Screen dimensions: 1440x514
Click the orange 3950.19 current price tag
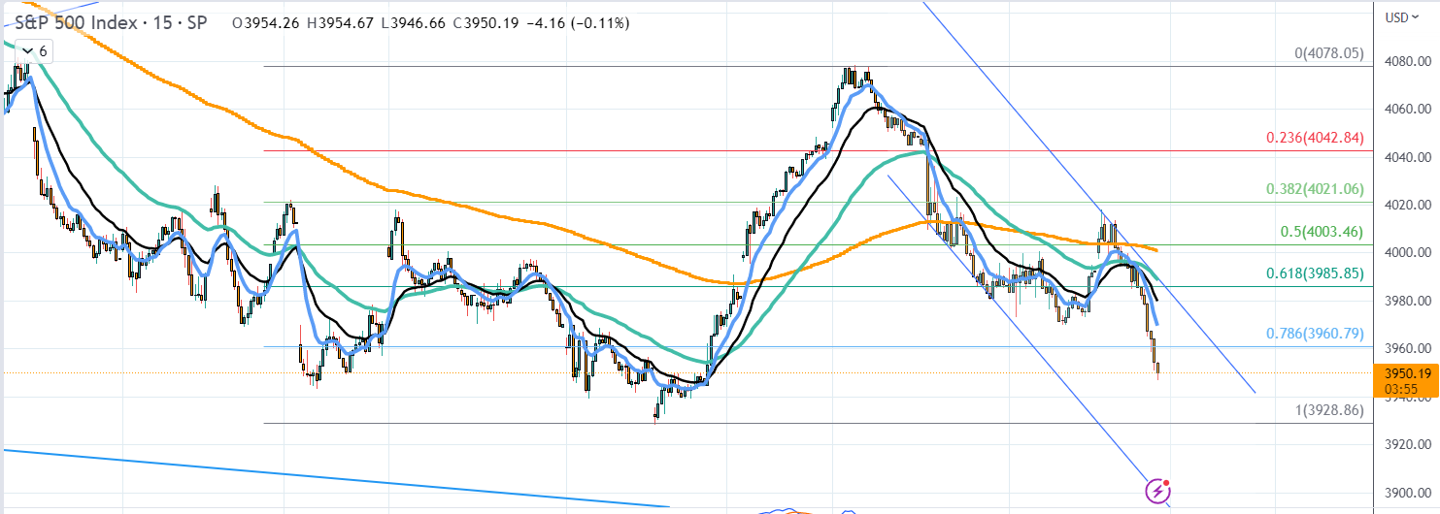coord(1407,381)
